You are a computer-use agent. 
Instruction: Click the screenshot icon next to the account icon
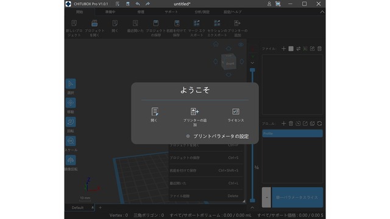[x=278, y=4]
